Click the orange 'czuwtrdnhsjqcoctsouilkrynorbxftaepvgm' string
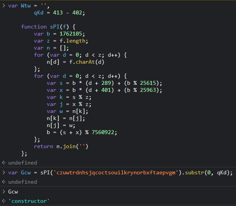The height and width of the screenshot is (206, 236). tap(116, 172)
